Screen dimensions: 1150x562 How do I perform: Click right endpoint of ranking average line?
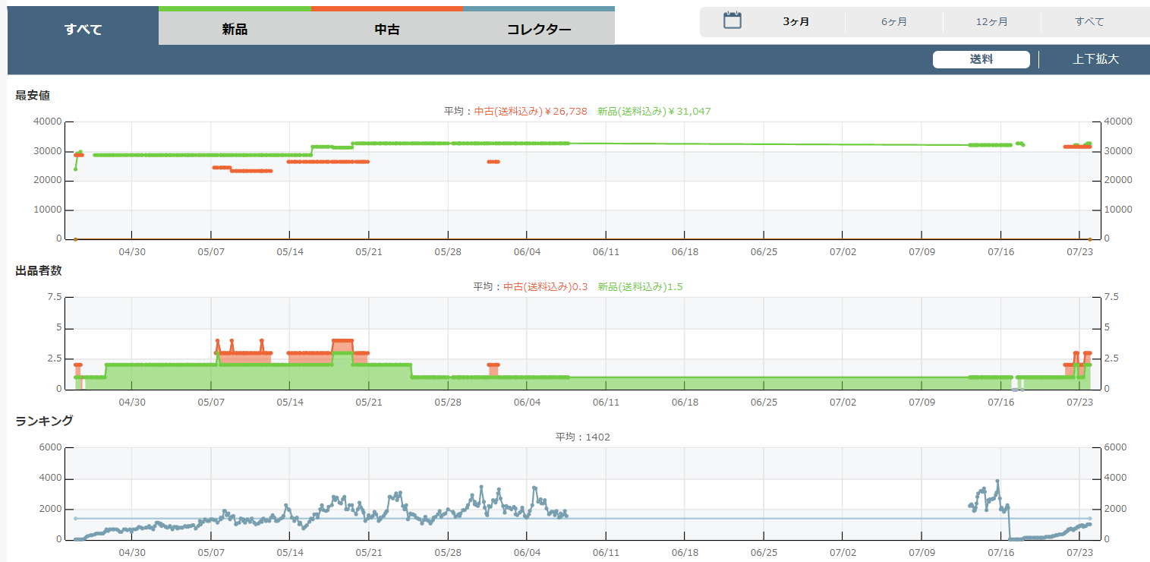pyautogui.click(x=1090, y=518)
